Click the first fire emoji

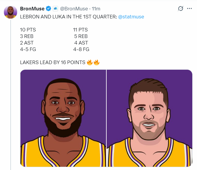point(90,62)
